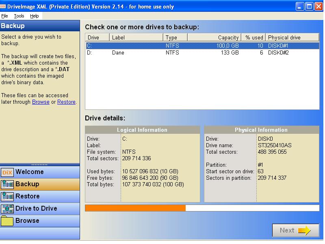Open the Help menu
Image resolution: width=325 pixels, height=244 pixels.
pyautogui.click(x=35, y=16)
